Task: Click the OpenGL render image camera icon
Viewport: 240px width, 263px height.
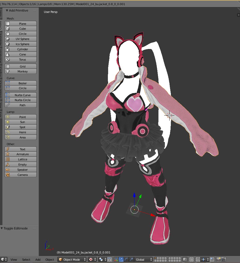Action: pos(218,259)
